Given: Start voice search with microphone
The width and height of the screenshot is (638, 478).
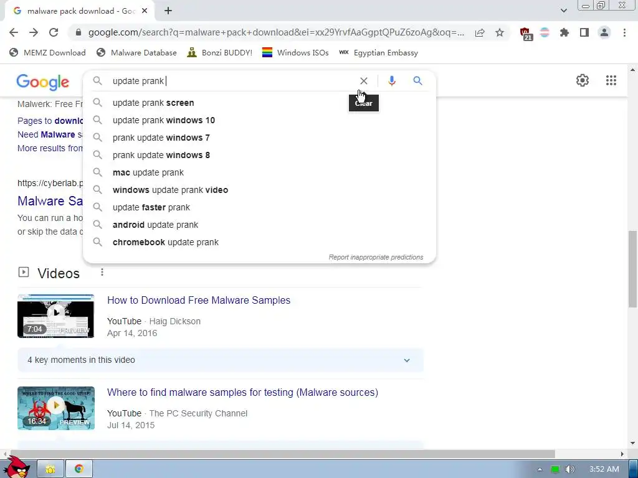Looking at the screenshot, I should [391, 81].
